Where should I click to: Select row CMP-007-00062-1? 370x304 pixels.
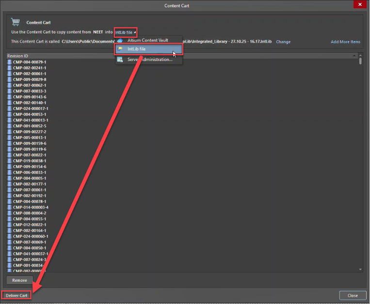183,85
